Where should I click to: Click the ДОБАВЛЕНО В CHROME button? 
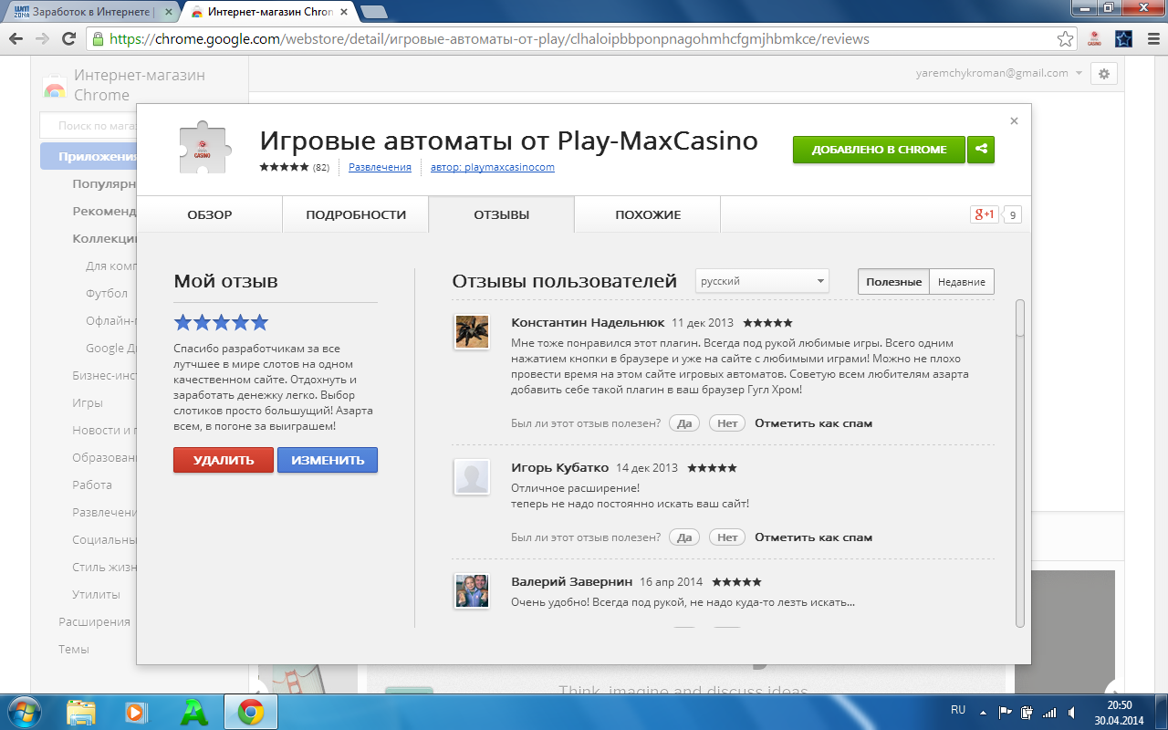(880, 150)
